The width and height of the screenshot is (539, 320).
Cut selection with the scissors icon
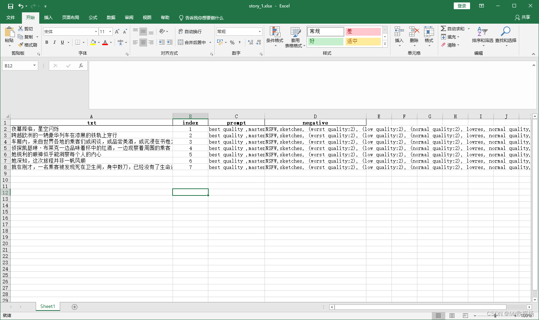coord(21,29)
